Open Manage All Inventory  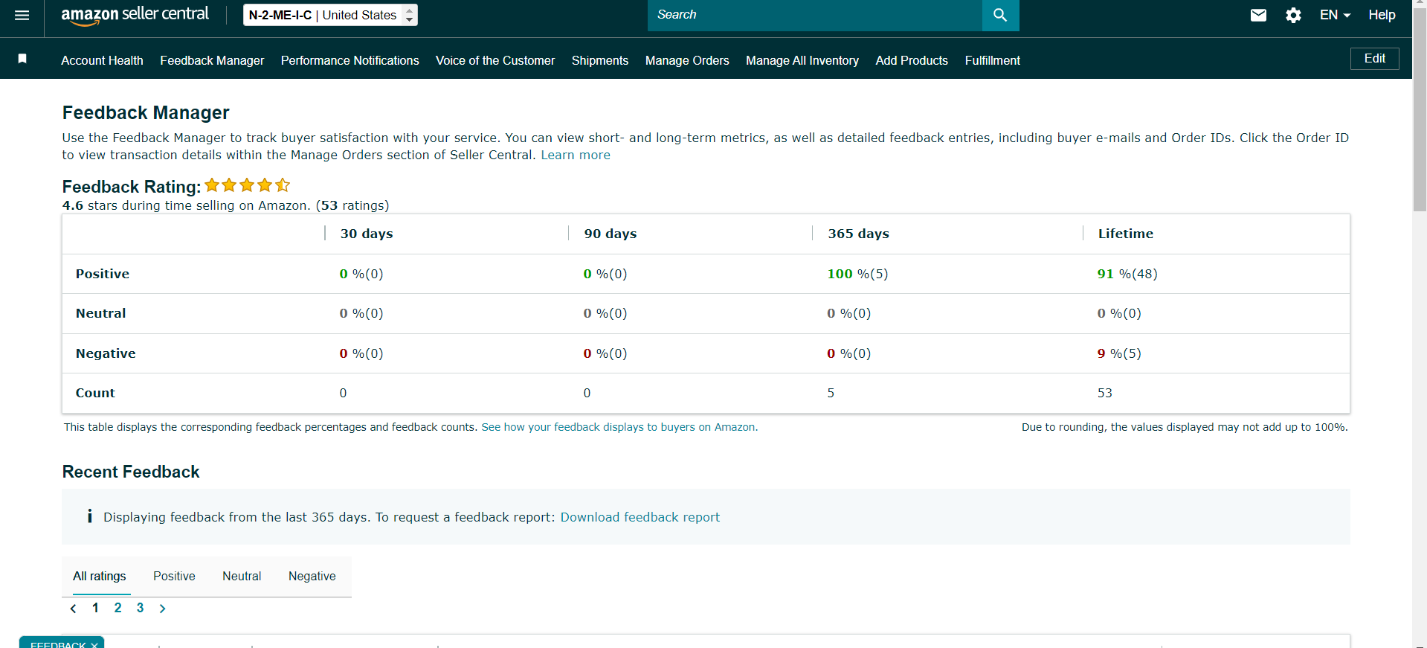pyautogui.click(x=802, y=60)
